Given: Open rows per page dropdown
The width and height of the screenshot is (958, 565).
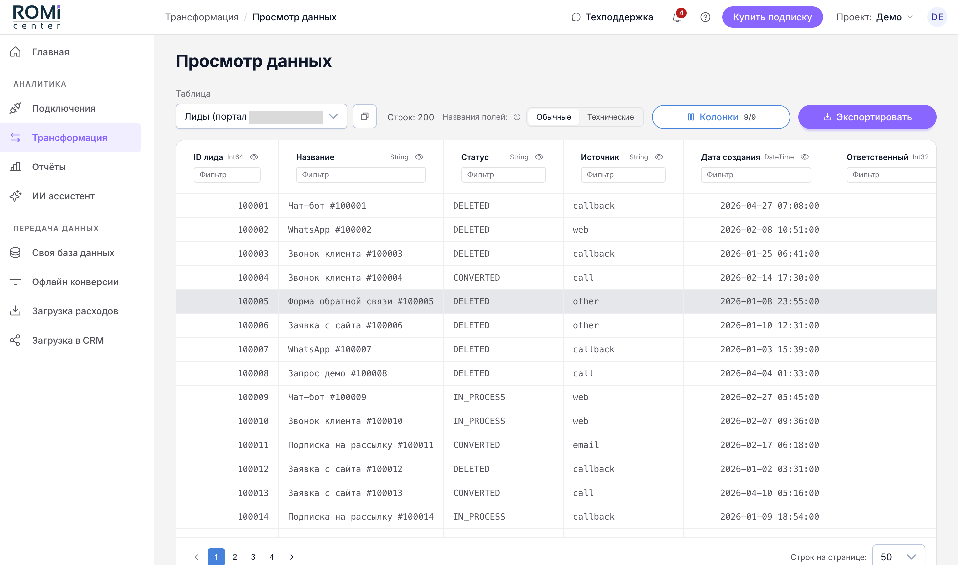Looking at the screenshot, I should pos(898,557).
